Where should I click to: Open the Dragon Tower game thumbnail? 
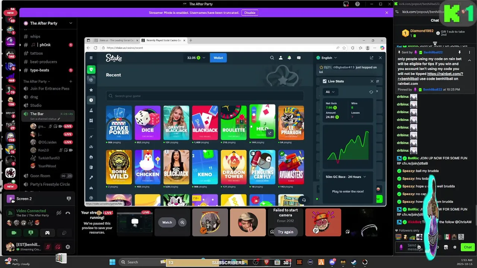[234, 167]
